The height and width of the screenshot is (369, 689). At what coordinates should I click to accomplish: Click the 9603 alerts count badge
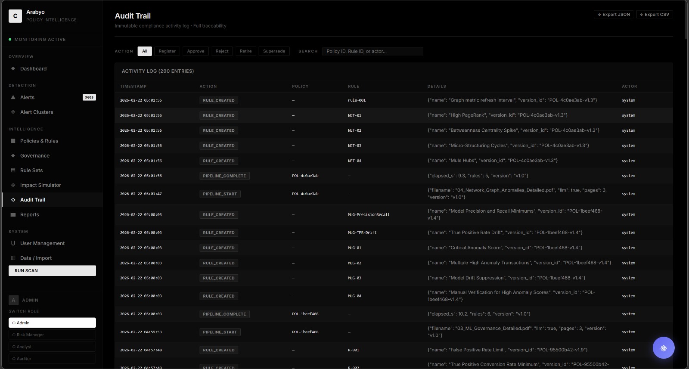[x=89, y=97]
